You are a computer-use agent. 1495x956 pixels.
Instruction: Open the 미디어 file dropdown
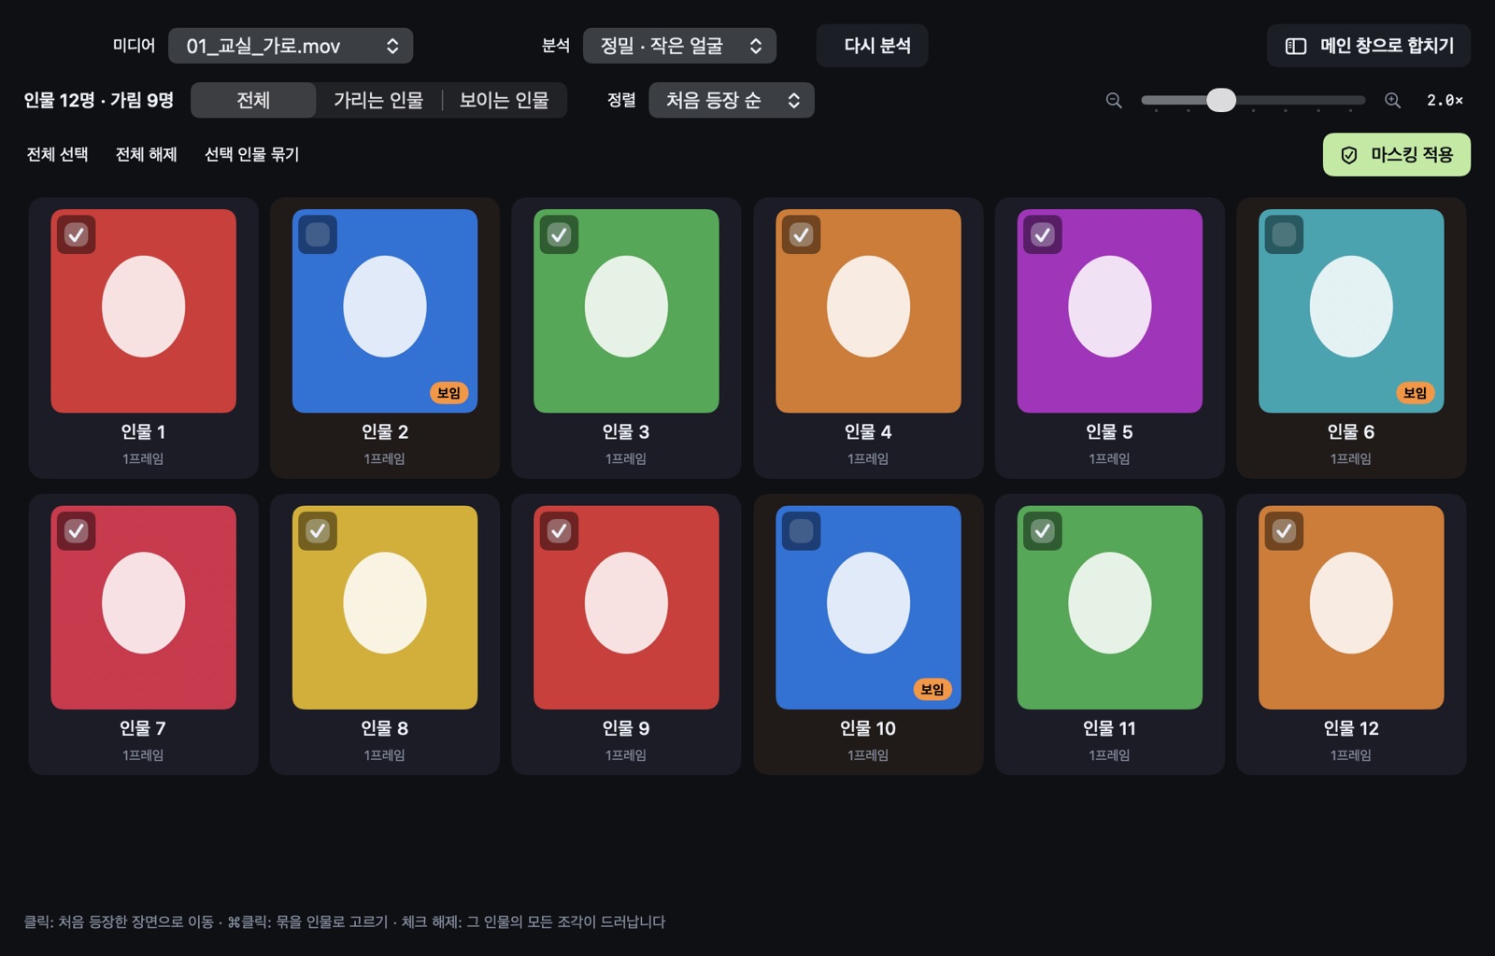291,46
